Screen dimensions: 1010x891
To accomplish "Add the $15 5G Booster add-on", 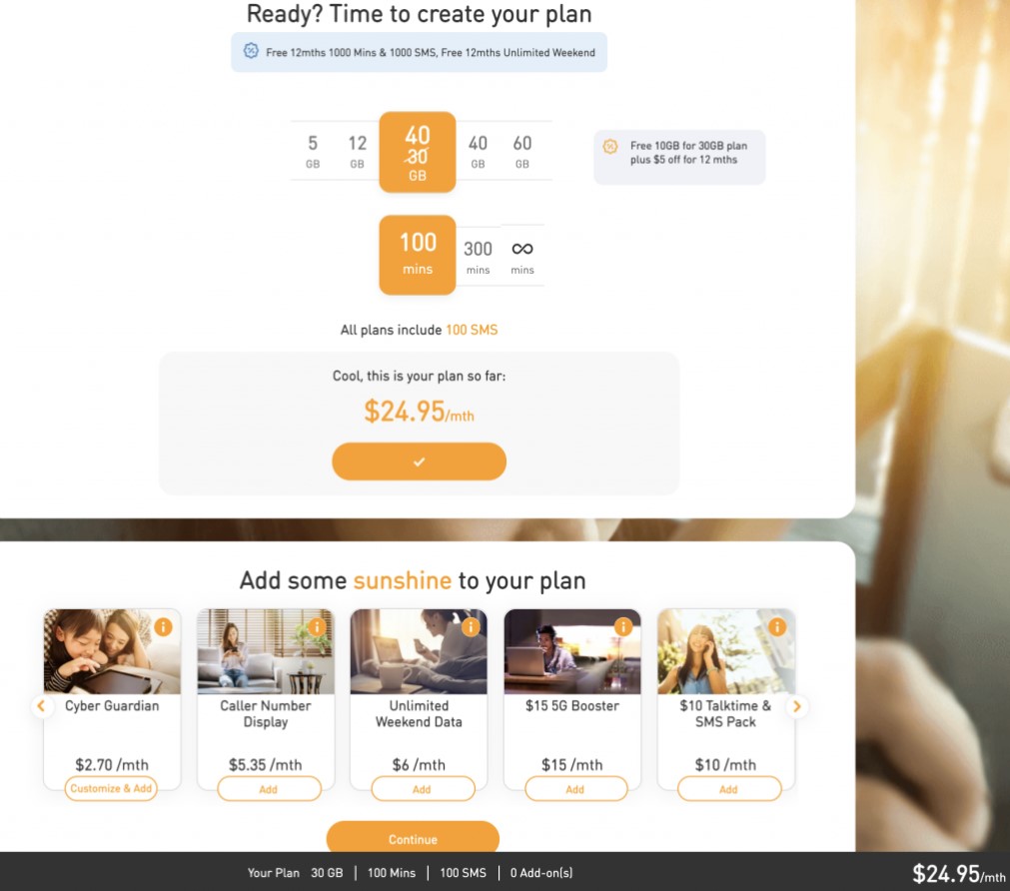I will point(575,789).
